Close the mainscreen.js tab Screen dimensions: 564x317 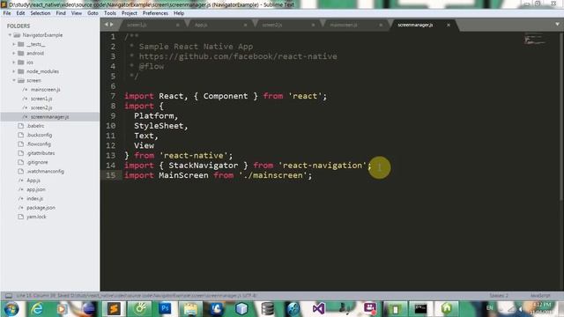[x=381, y=26]
